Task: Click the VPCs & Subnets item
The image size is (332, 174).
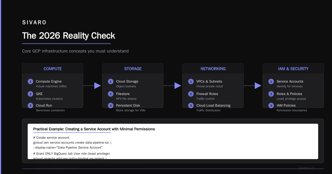Action: (x=209, y=81)
